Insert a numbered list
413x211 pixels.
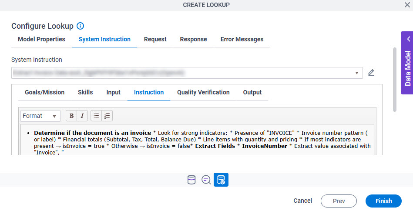pos(107,116)
